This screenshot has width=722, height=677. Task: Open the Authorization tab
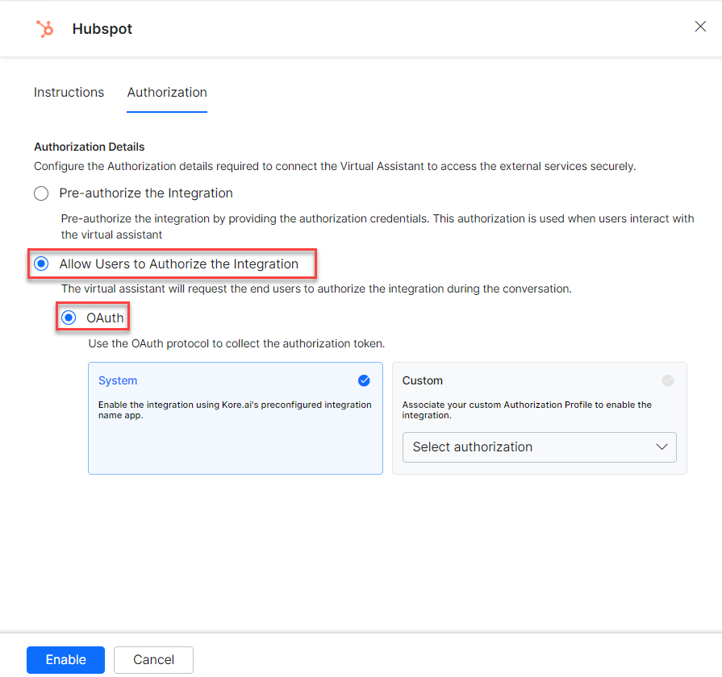[167, 93]
